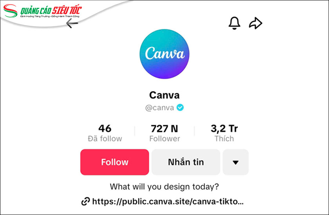Viewport: 329px width, 215px height.
Task: View the 727 N Follower list
Action: point(164,133)
